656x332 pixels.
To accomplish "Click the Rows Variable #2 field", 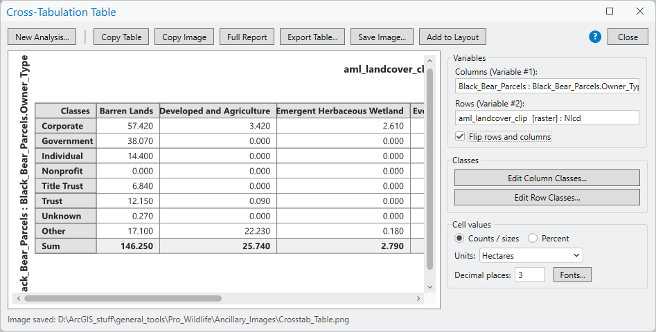I will point(547,118).
